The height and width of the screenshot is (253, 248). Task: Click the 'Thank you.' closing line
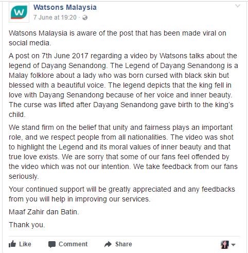[x=27, y=225]
